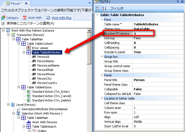The height and width of the screenshot is (132, 185).
Task: Collapse the Form property section
Action: [102, 20]
